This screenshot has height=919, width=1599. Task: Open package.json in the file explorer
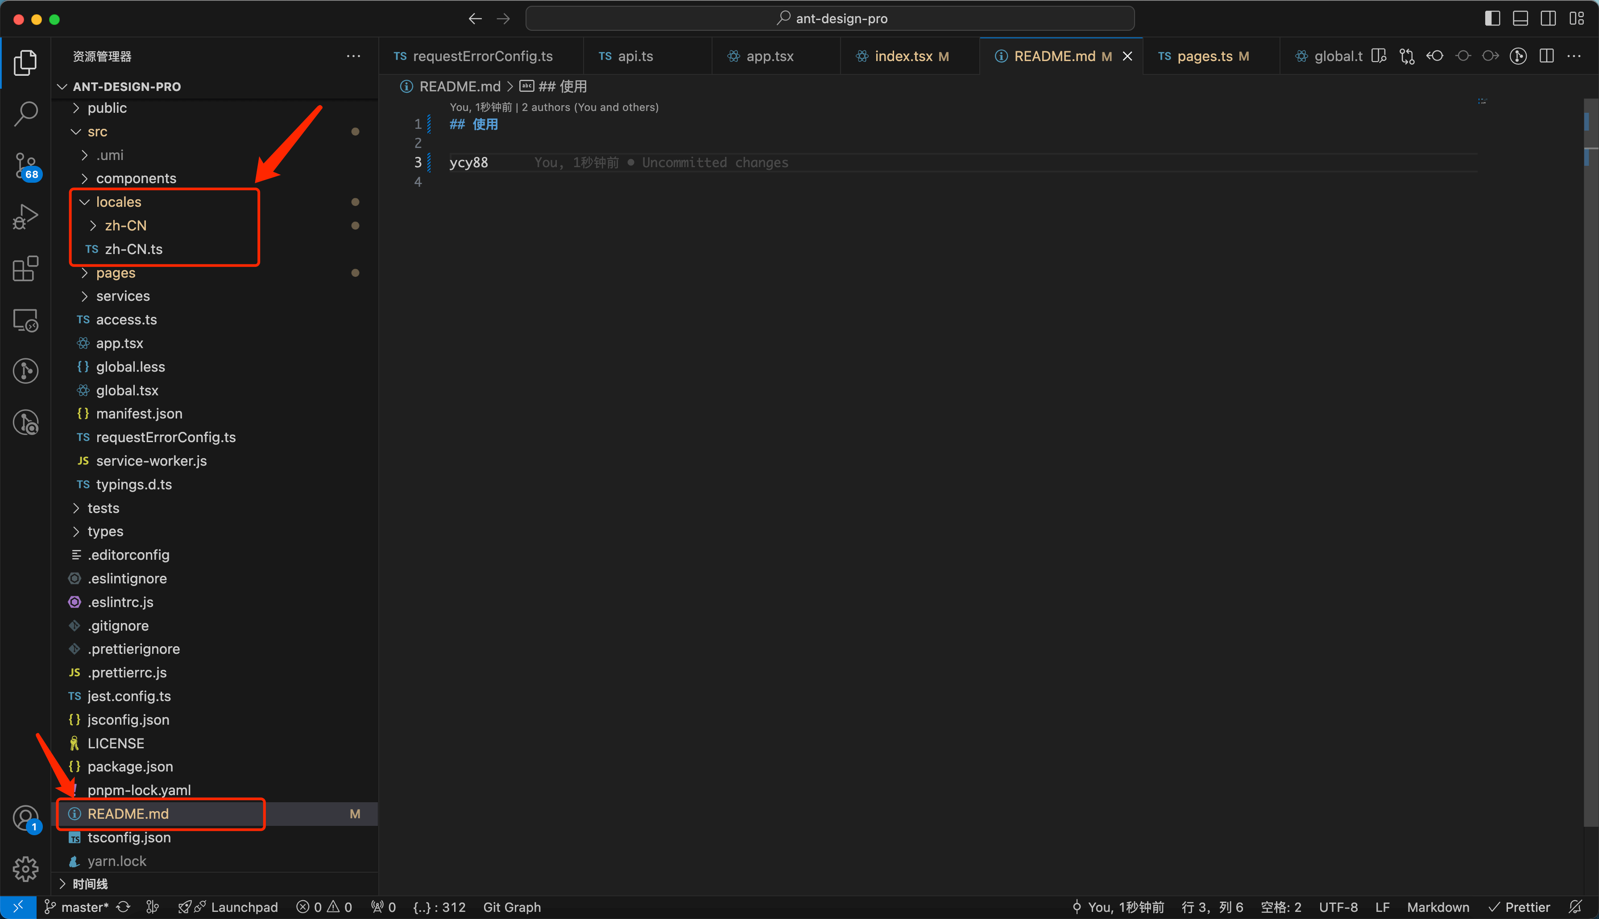[x=129, y=766]
